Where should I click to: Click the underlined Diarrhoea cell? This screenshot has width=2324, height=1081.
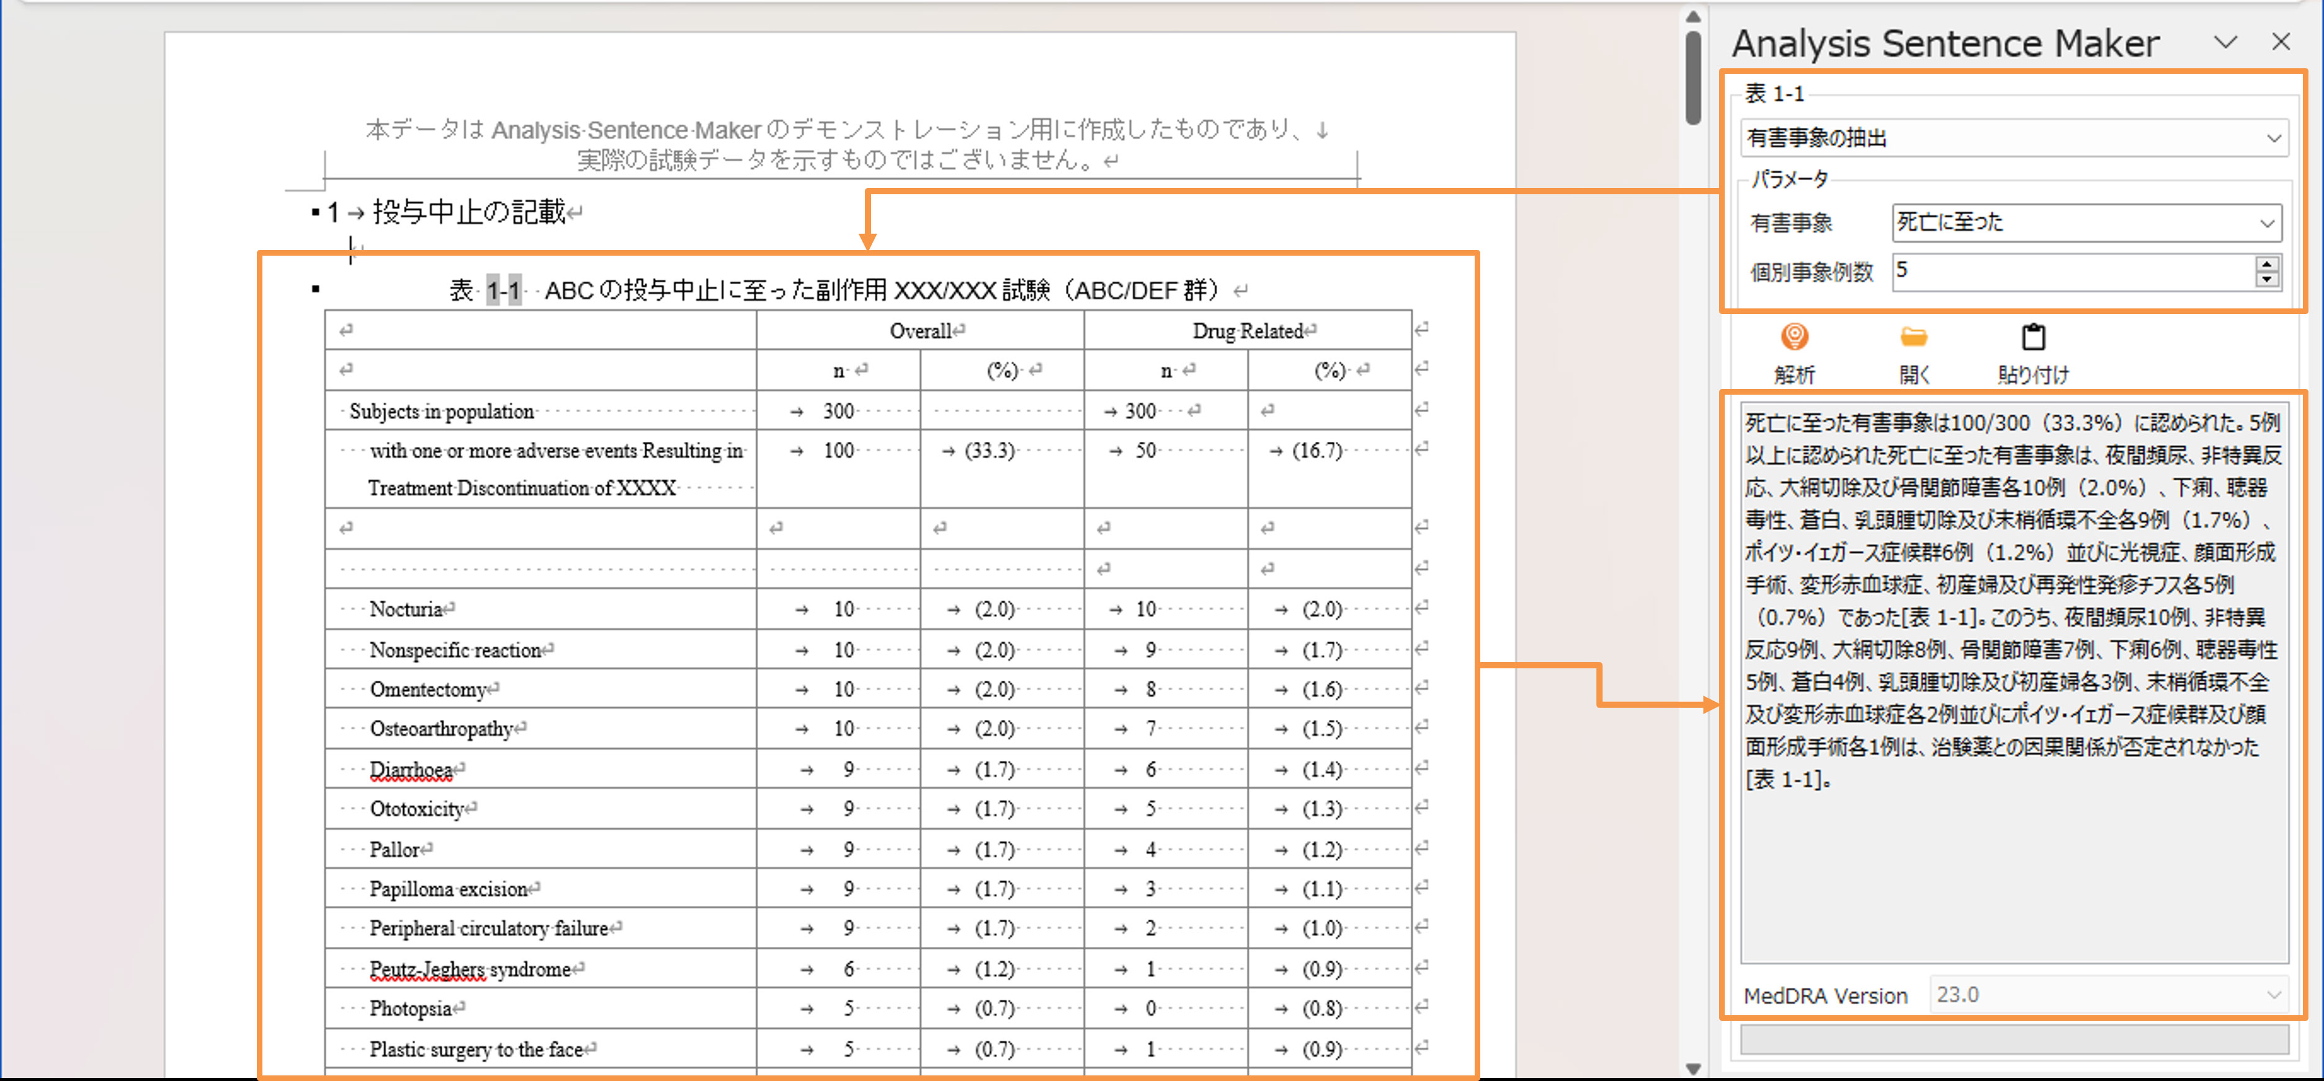[x=411, y=769]
